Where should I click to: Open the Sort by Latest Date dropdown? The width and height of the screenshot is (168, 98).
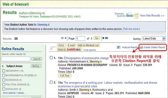tap(154, 39)
